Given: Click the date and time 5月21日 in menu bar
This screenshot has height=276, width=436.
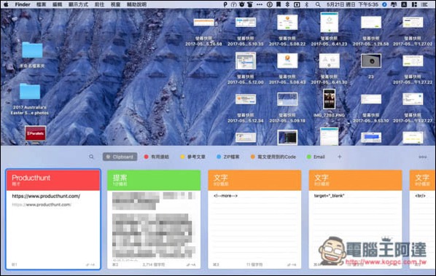Looking at the screenshot, I should click(352, 4).
